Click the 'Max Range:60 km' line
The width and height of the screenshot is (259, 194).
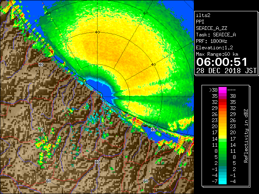217,54
